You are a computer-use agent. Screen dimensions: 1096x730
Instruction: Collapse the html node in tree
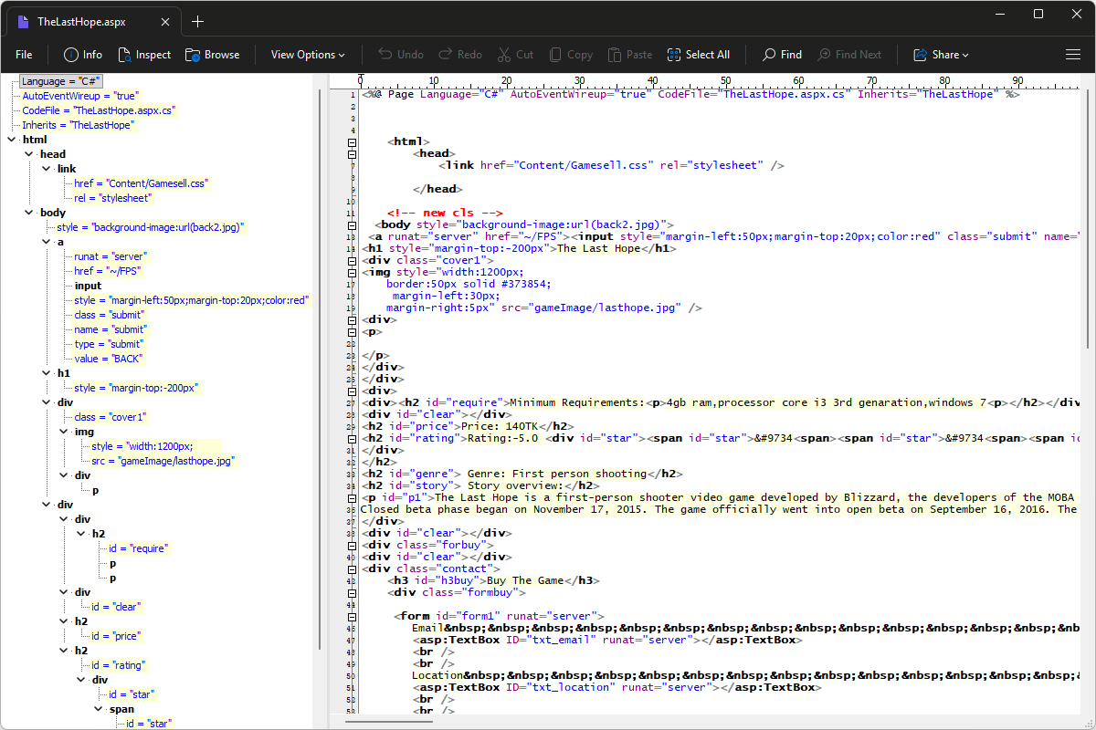pyautogui.click(x=11, y=140)
